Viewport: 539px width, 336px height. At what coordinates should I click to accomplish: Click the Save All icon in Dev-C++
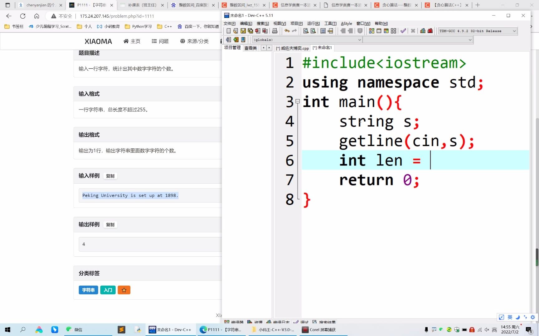(x=250, y=31)
